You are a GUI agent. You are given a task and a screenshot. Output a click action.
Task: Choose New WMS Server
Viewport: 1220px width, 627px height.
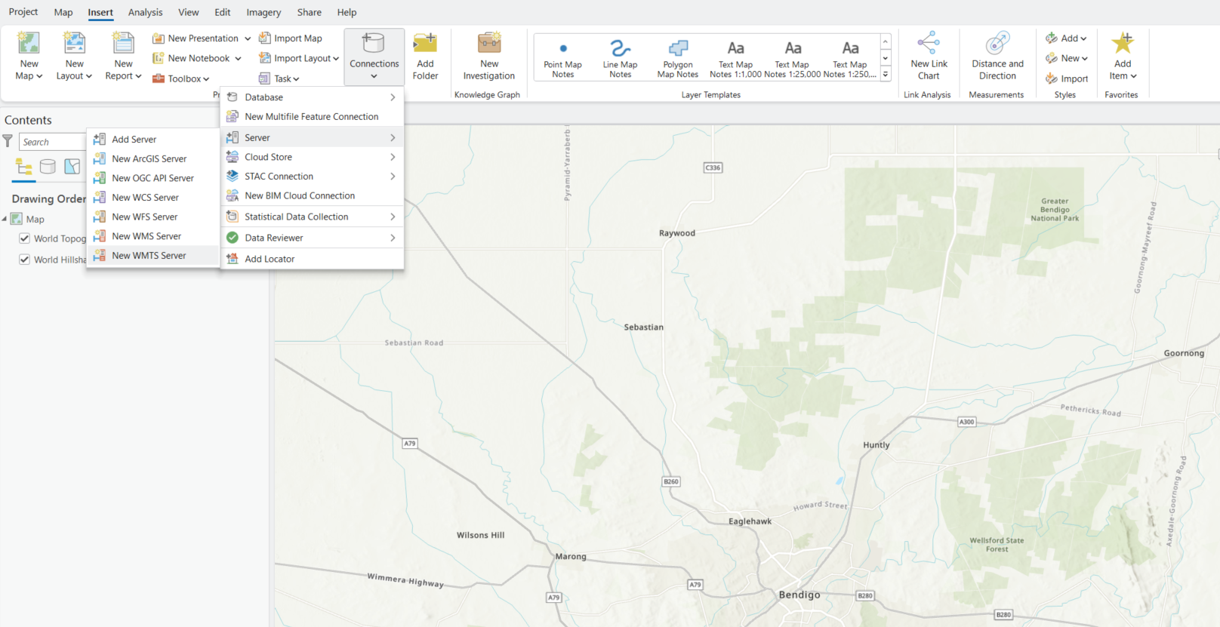click(153, 236)
